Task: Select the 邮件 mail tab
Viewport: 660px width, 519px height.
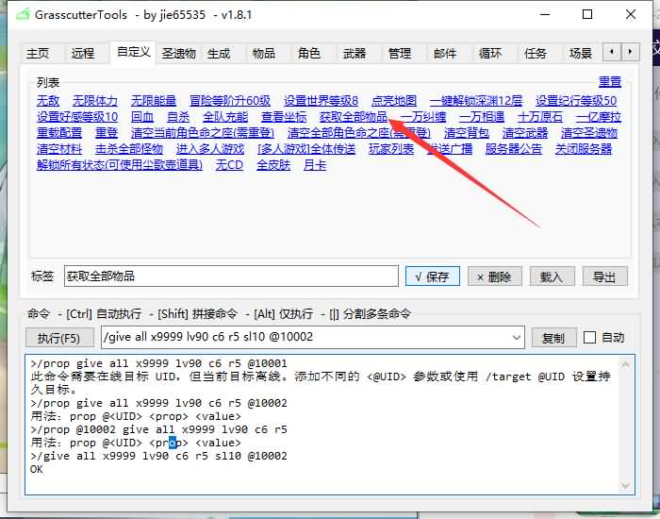Action: [445, 54]
